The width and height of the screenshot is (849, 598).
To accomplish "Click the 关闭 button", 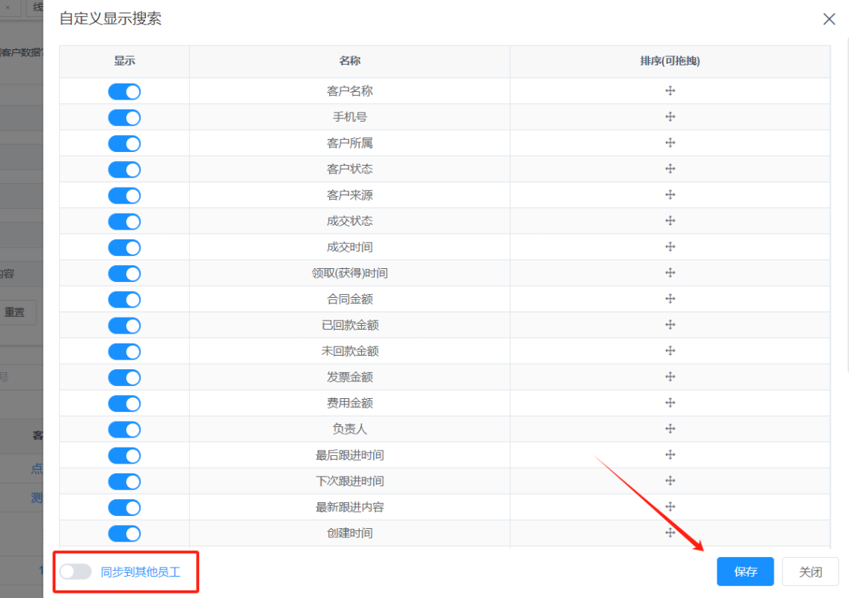I will click(810, 571).
